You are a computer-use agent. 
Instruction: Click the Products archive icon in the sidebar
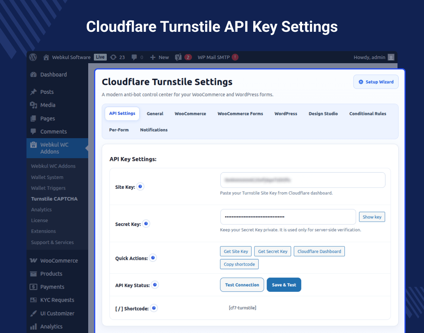pyautogui.click(x=34, y=274)
